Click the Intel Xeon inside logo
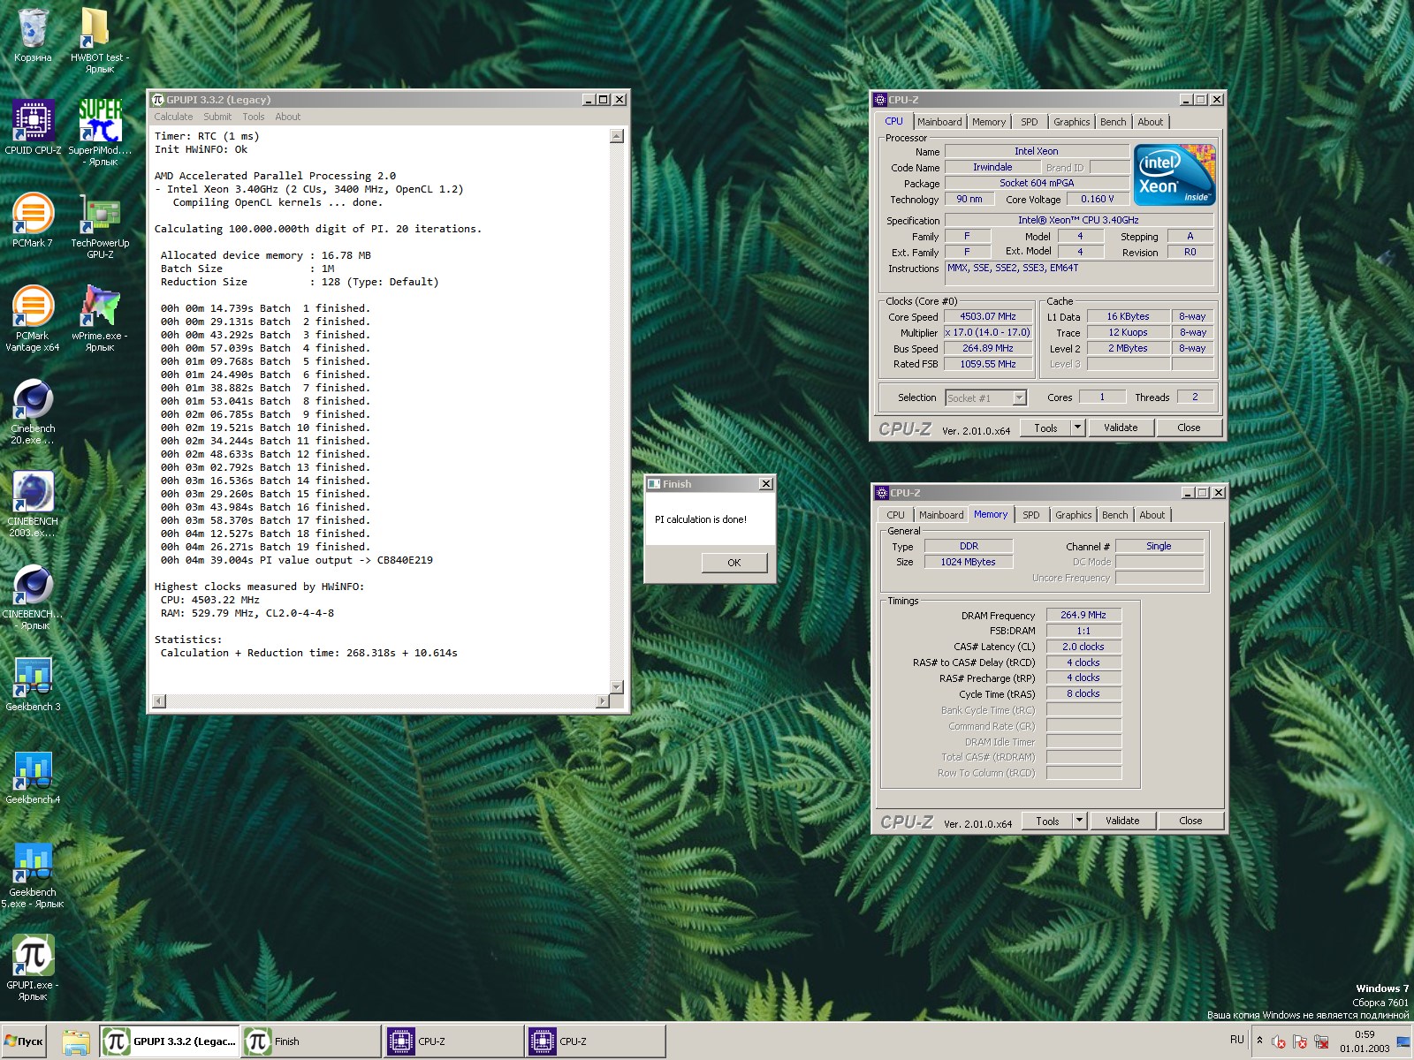This screenshot has height=1060, width=1414. (1175, 175)
